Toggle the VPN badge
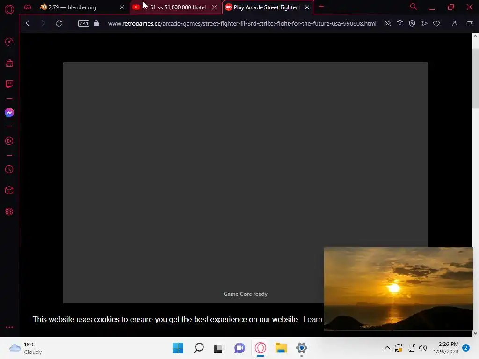Image resolution: width=479 pixels, height=359 pixels. [84, 23]
